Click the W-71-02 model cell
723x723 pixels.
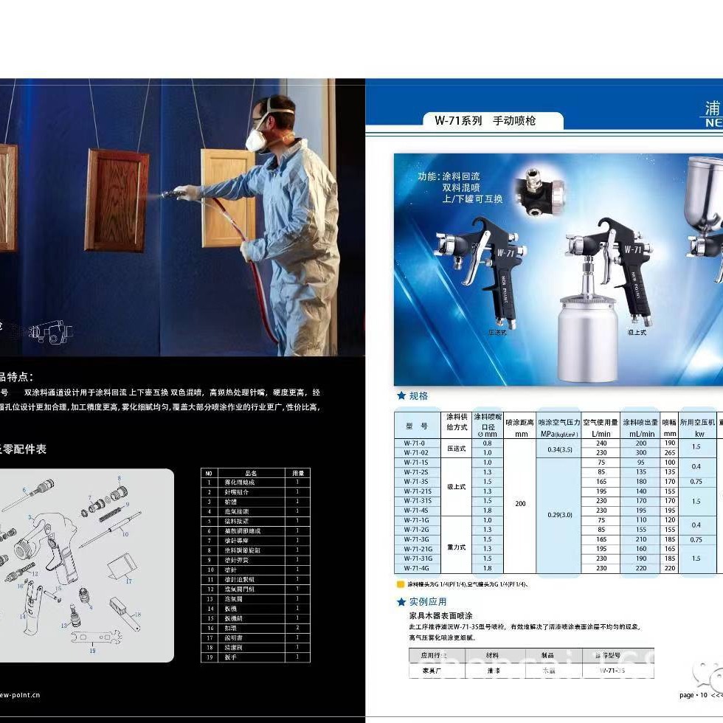click(x=418, y=453)
